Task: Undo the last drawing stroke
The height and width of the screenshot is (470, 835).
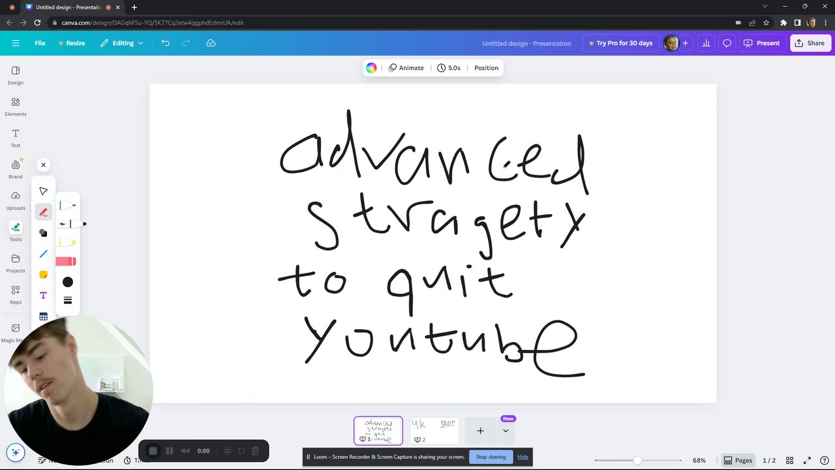Action: tap(166, 43)
